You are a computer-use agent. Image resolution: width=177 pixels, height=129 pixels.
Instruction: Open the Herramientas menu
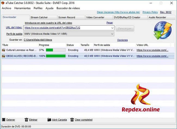point(22,8)
